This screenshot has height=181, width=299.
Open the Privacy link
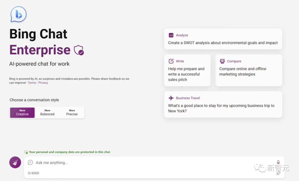coord(43,83)
